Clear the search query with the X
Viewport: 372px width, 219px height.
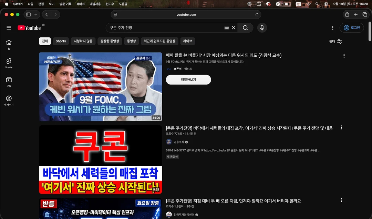click(234, 28)
